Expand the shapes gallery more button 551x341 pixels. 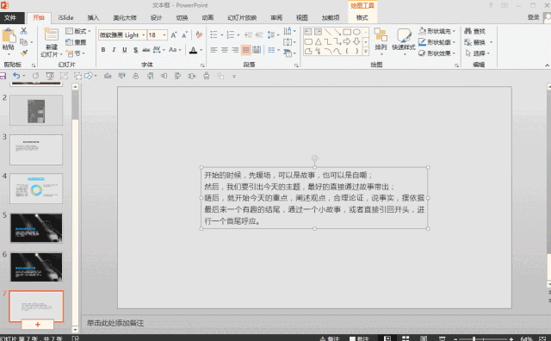tap(365, 52)
